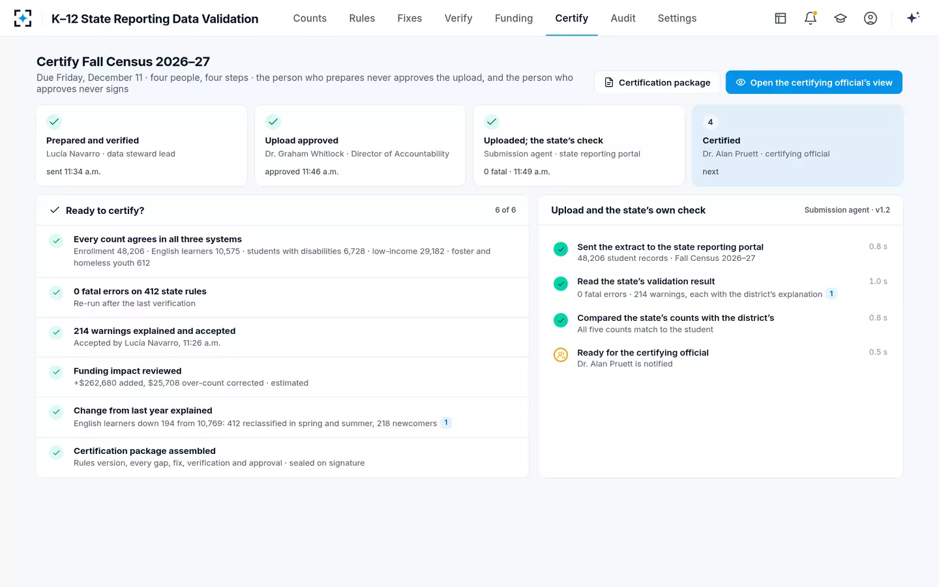Click the K-12 State Reporting Data Validation title
The width and height of the screenshot is (939, 587).
click(x=155, y=19)
